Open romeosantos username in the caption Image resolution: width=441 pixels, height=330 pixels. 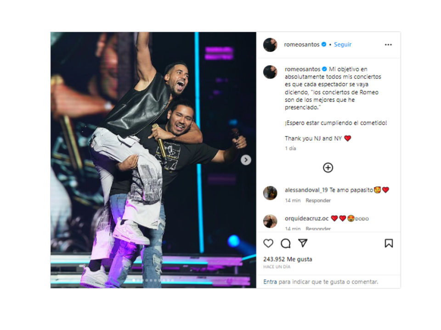[302, 69]
